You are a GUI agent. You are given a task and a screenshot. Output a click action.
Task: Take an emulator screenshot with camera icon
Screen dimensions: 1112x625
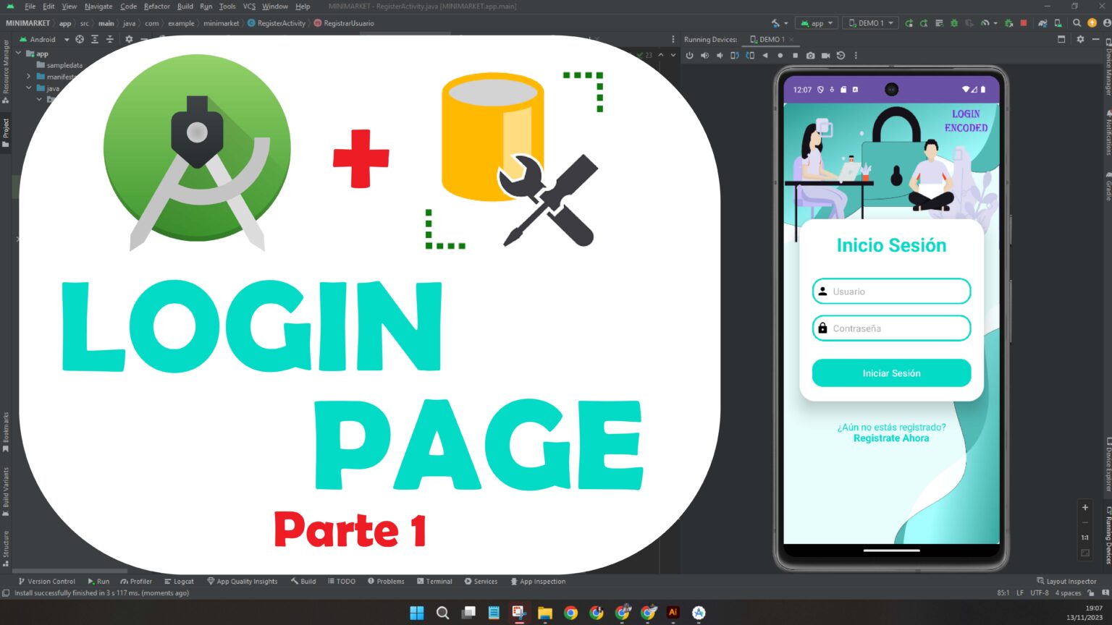pos(810,56)
